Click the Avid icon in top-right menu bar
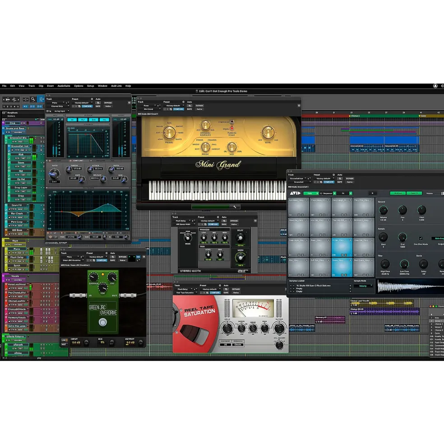This screenshot has width=444, height=445. pos(435,86)
